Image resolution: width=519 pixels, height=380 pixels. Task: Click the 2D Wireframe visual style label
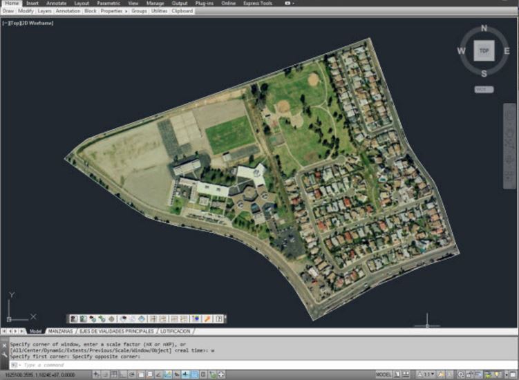[36, 23]
